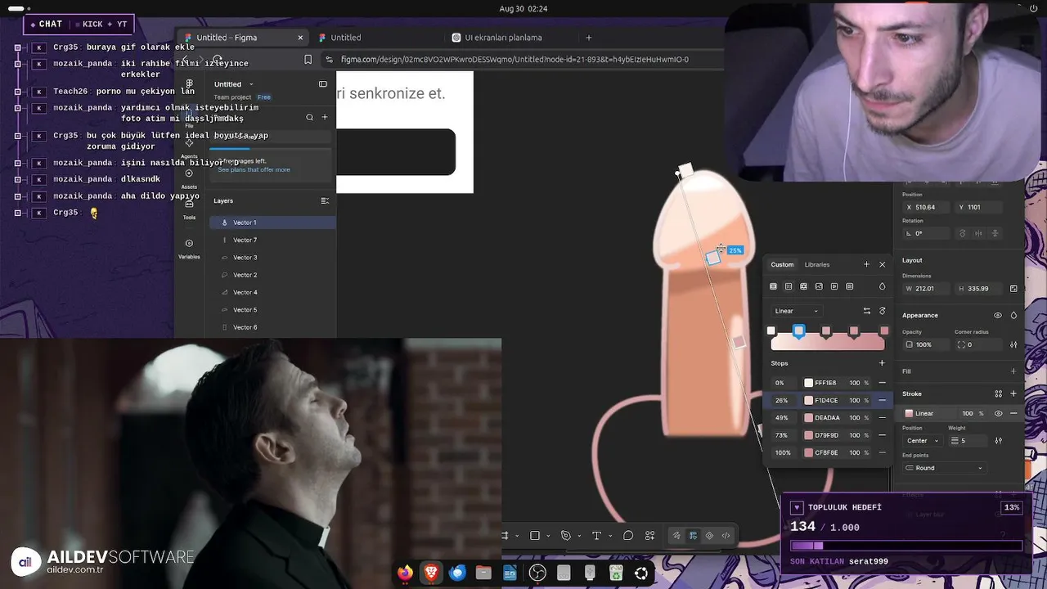
Task: Add a new fill in Fill section
Action: coord(1013,371)
